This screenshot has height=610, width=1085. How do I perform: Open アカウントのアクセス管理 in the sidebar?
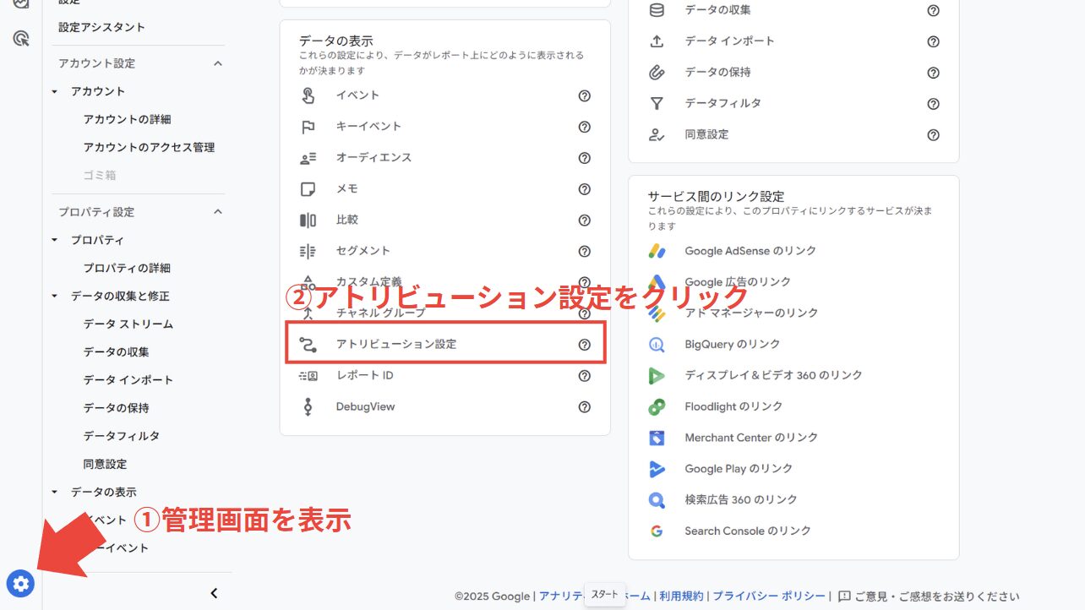click(x=149, y=147)
